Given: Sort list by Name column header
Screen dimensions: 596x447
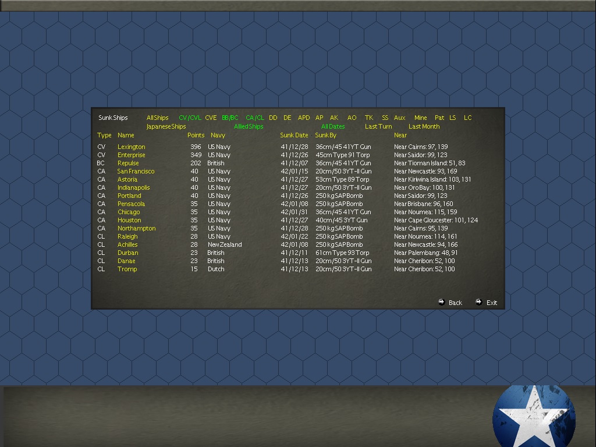Looking at the screenshot, I should 126,135.
